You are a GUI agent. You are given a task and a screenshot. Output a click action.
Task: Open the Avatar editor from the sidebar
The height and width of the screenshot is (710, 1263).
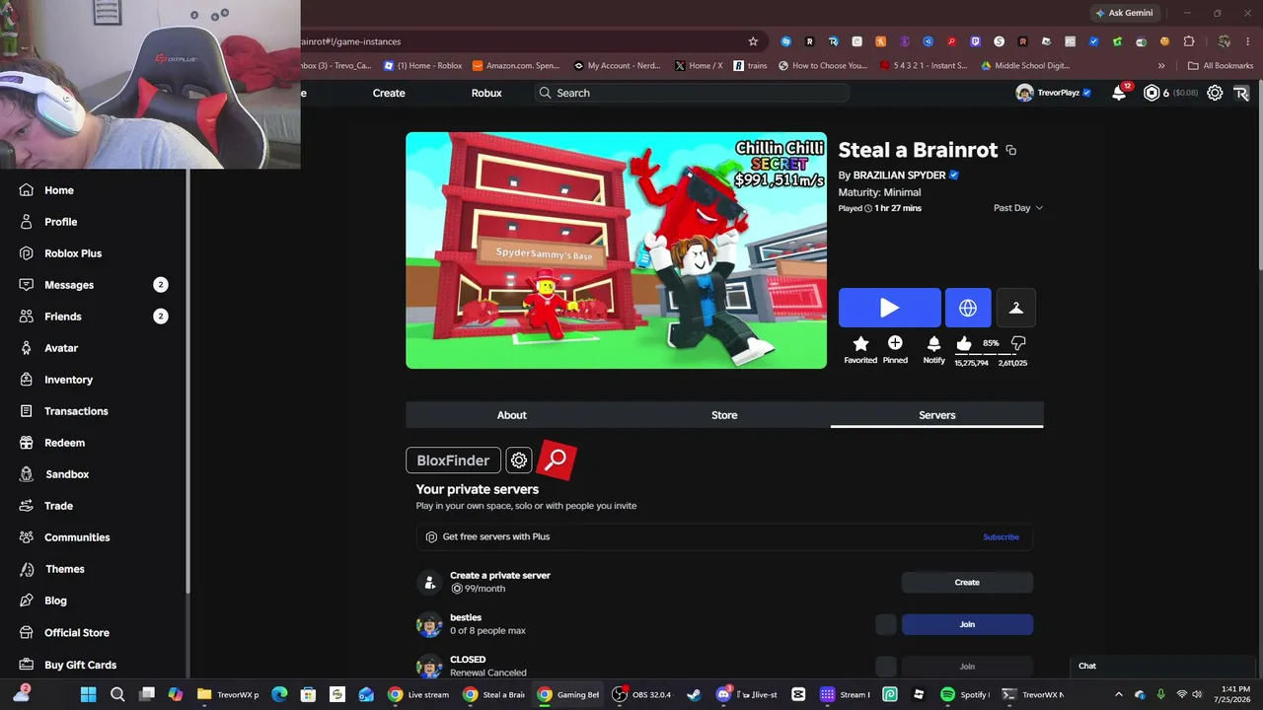pyautogui.click(x=60, y=348)
